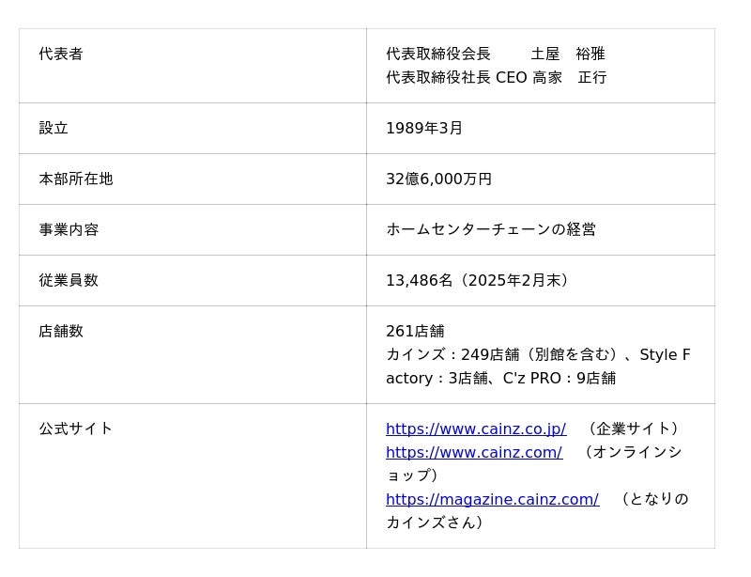Click the 設立 row label

point(54,128)
